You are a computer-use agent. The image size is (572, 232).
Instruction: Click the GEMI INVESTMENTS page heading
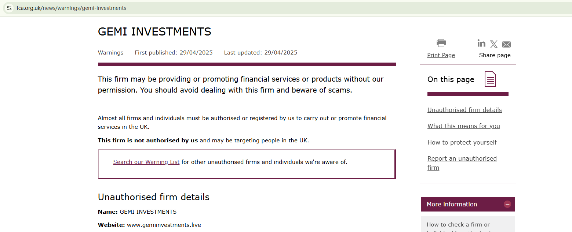click(154, 32)
